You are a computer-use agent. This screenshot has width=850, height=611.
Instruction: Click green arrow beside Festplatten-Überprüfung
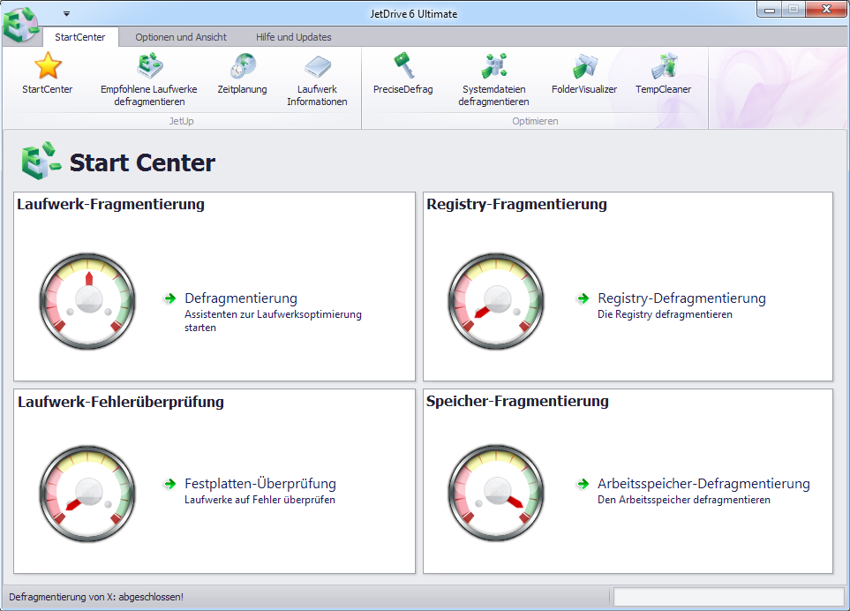point(170,484)
